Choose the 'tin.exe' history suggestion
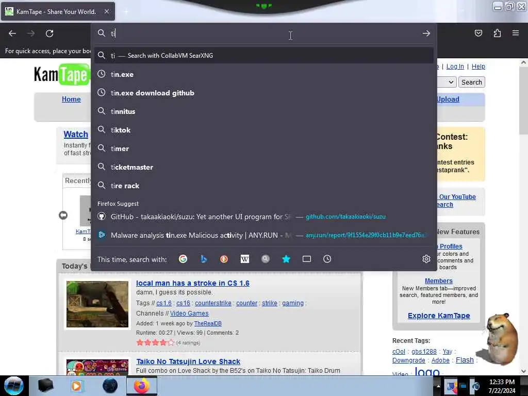This screenshot has width=528, height=396. tap(264, 74)
